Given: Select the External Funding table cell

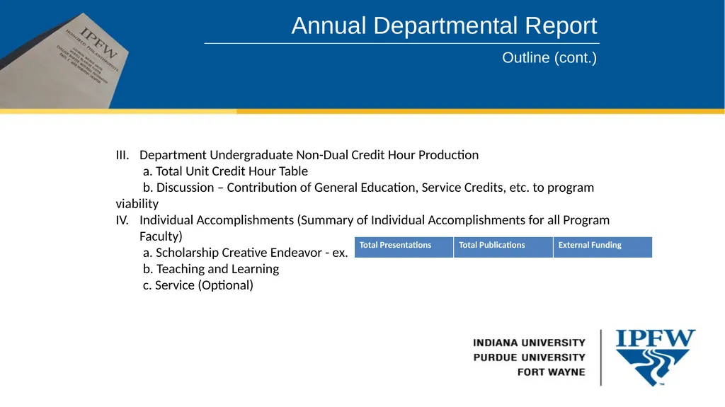Looking at the screenshot, I should (x=603, y=247).
